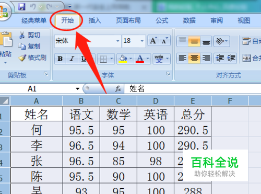Save the workbook with floppy icon
This screenshot has height=194, width=261.
click(x=22, y=7)
